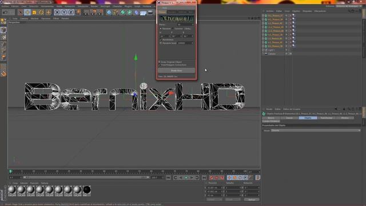
Task: Open the Mode dropdown in object properties
Action: pyautogui.click(x=315, y=130)
